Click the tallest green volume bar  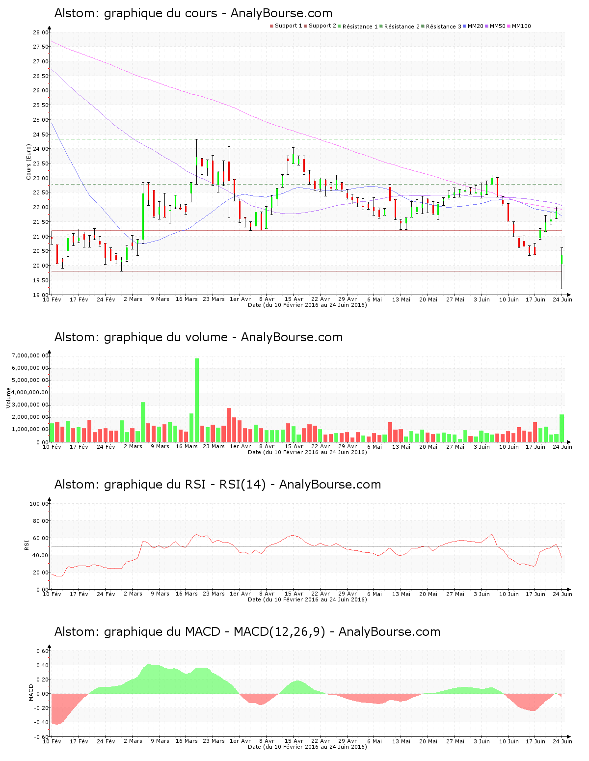(x=197, y=400)
